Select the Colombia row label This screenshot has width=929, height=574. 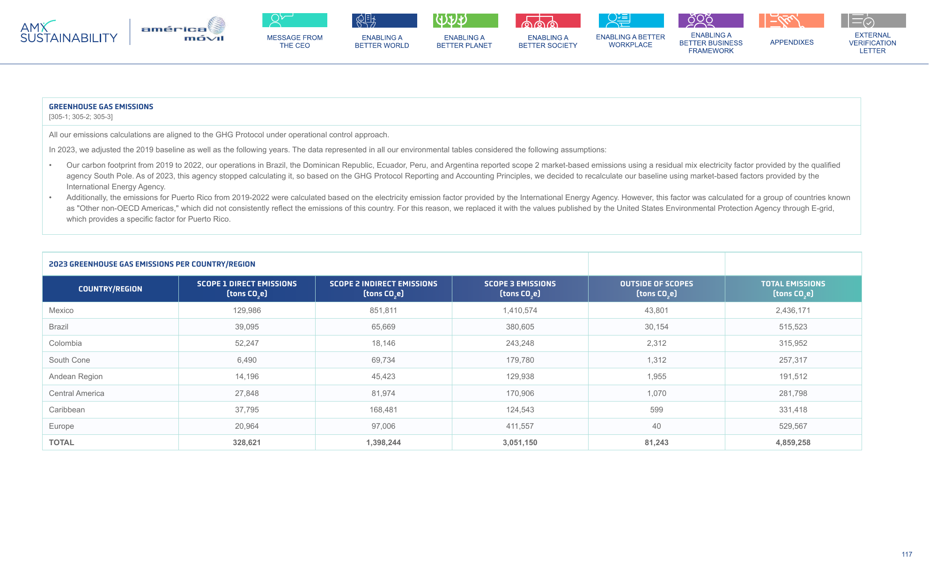click(65, 343)
